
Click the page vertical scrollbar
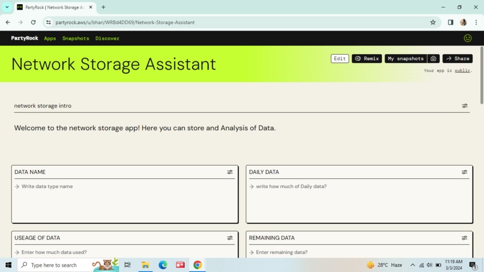pos(482,75)
